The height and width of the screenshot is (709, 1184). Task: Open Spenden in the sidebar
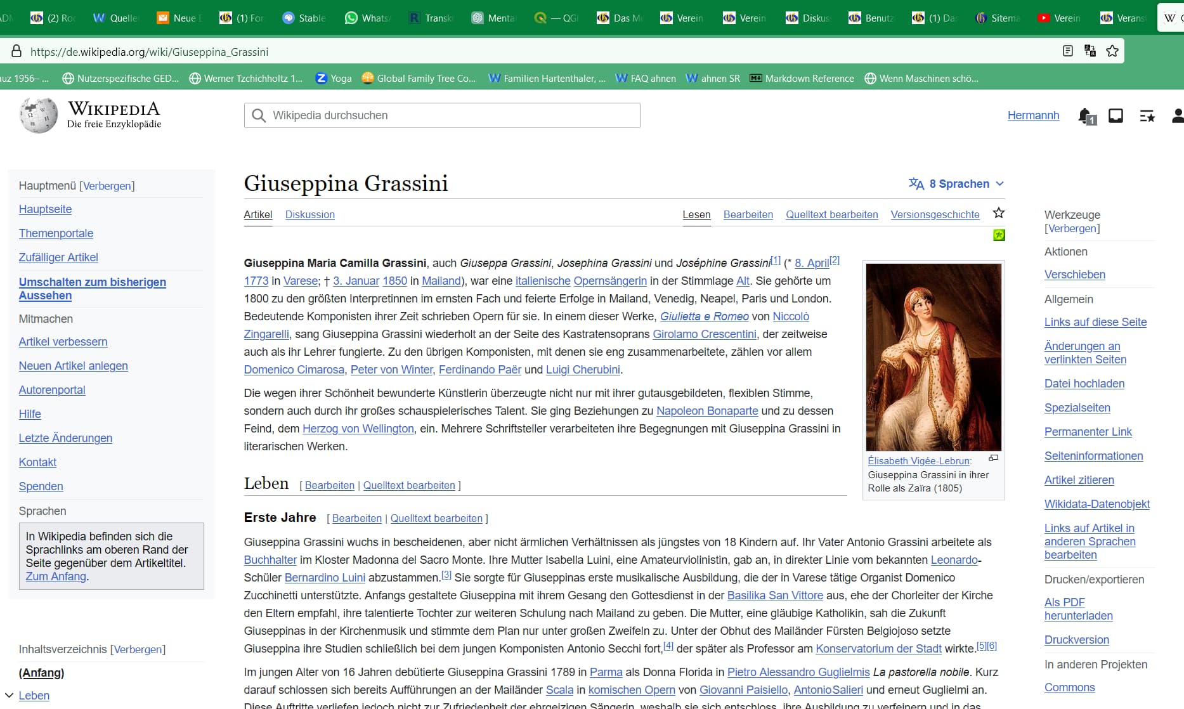[x=41, y=486]
